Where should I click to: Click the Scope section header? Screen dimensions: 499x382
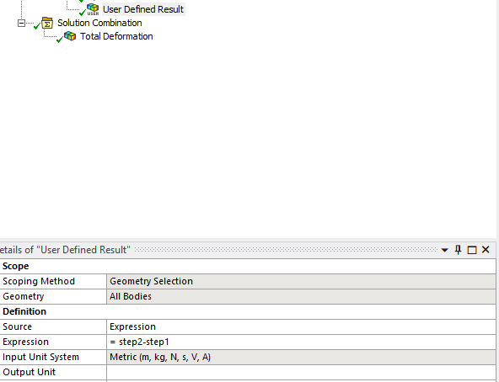tap(248, 266)
